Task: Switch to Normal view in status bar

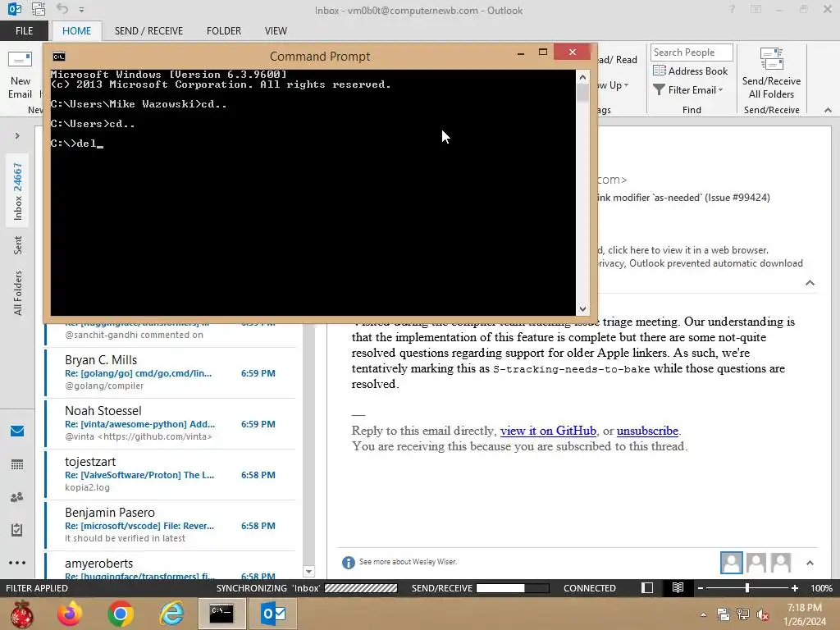Action: tap(647, 587)
